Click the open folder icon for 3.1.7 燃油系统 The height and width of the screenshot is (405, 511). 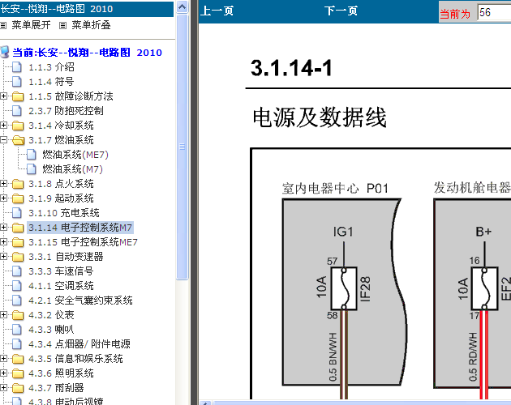point(18,140)
